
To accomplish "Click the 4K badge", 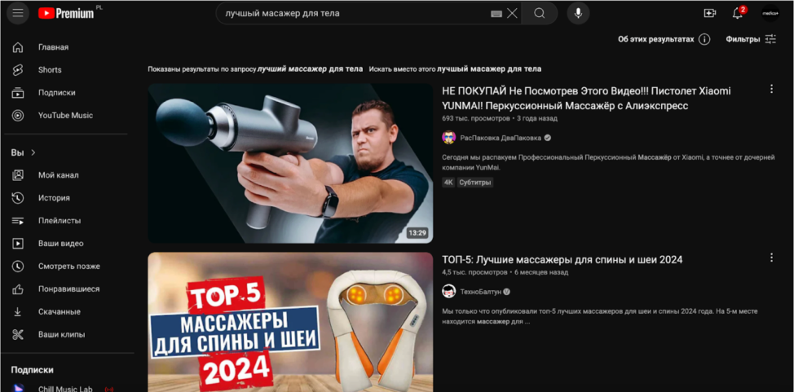I will (448, 183).
